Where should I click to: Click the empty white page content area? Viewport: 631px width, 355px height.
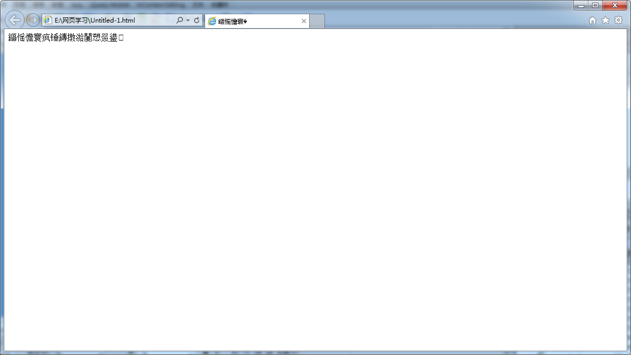point(315,200)
